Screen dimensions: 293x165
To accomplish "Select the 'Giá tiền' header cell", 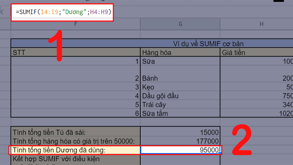I will [256, 52].
